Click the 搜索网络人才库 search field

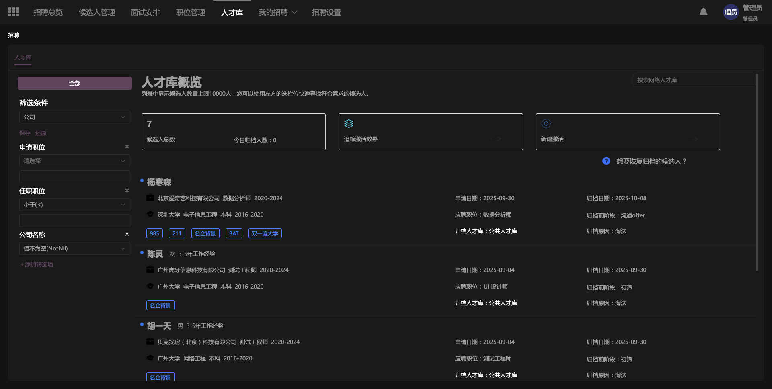(694, 80)
